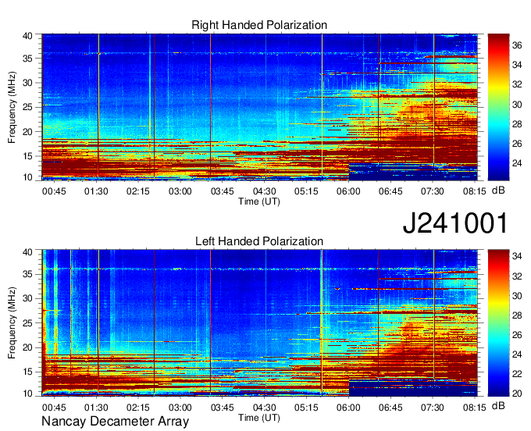Click the 01:30 time tick under the Left Handed plot
The image size is (531, 431).
pyautogui.click(x=96, y=408)
